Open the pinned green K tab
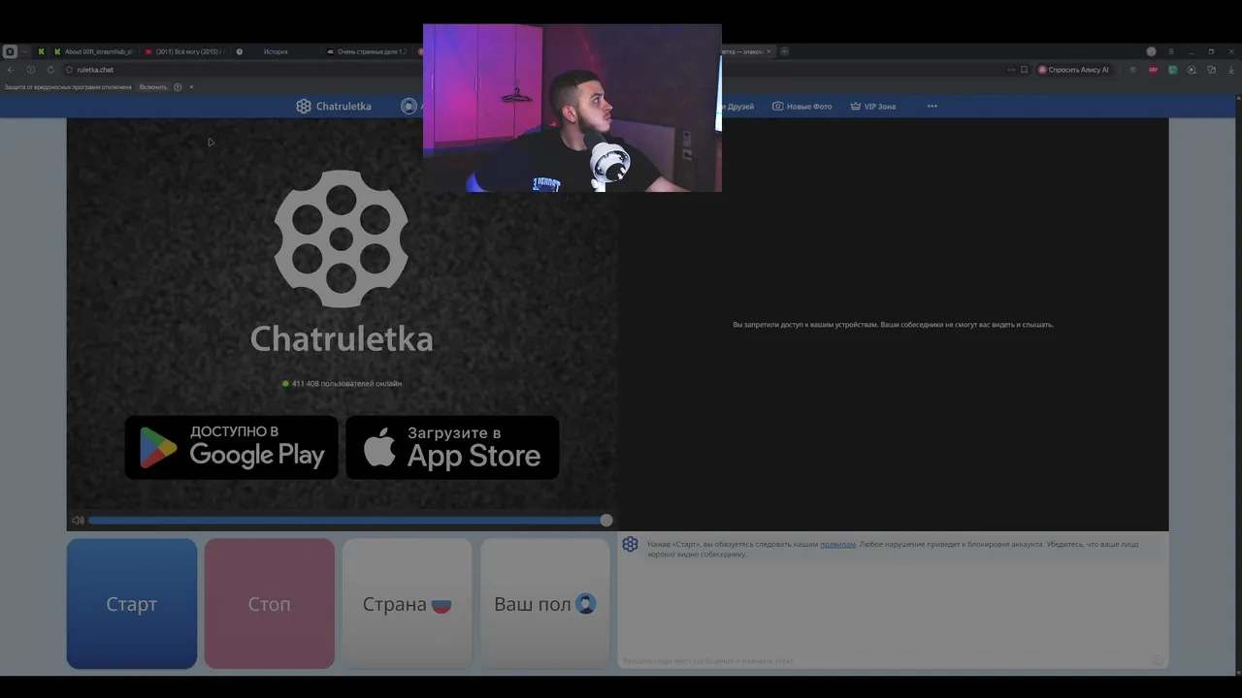The width and height of the screenshot is (1242, 698). pyautogui.click(x=41, y=51)
